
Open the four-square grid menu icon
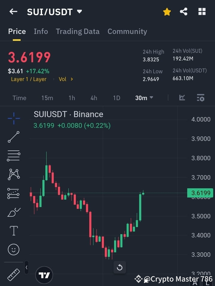pos(202,12)
